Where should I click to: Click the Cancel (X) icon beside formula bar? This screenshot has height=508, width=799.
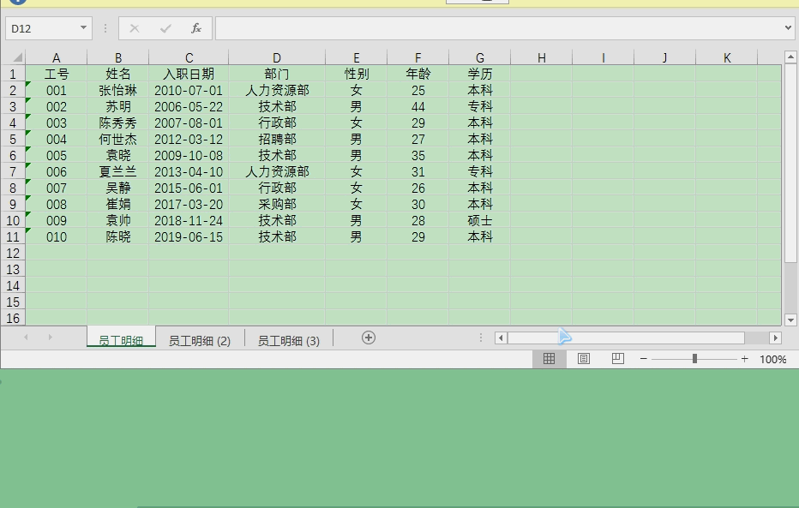pos(135,27)
